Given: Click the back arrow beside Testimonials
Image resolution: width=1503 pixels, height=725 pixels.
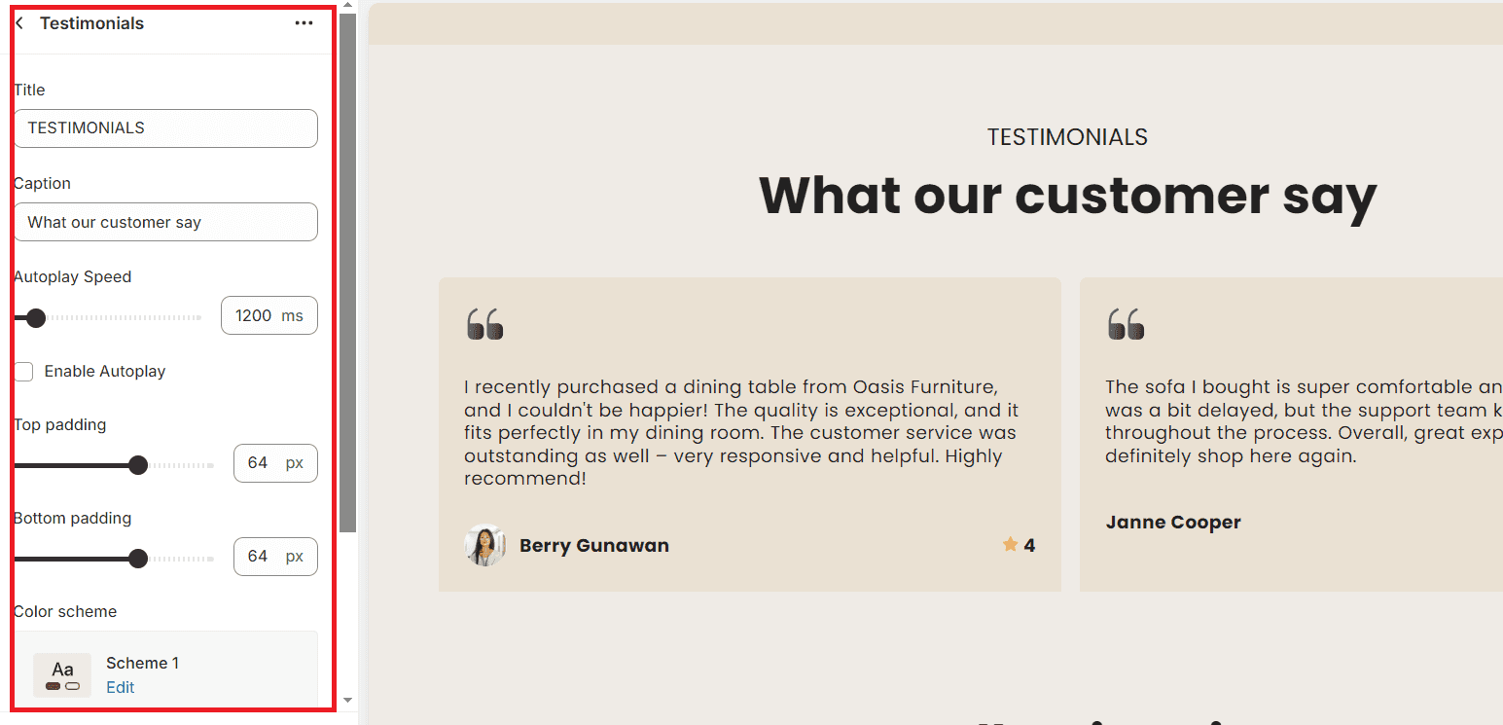Looking at the screenshot, I should pyautogui.click(x=19, y=23).
